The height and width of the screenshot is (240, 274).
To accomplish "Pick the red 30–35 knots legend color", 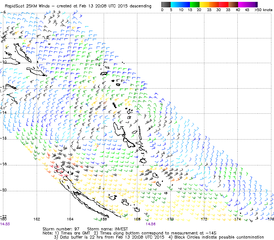I will 224,4.
